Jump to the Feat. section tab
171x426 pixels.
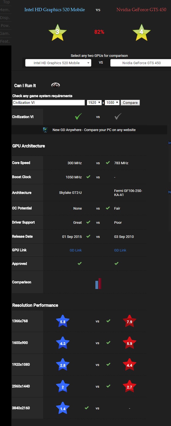coord(6,41)
